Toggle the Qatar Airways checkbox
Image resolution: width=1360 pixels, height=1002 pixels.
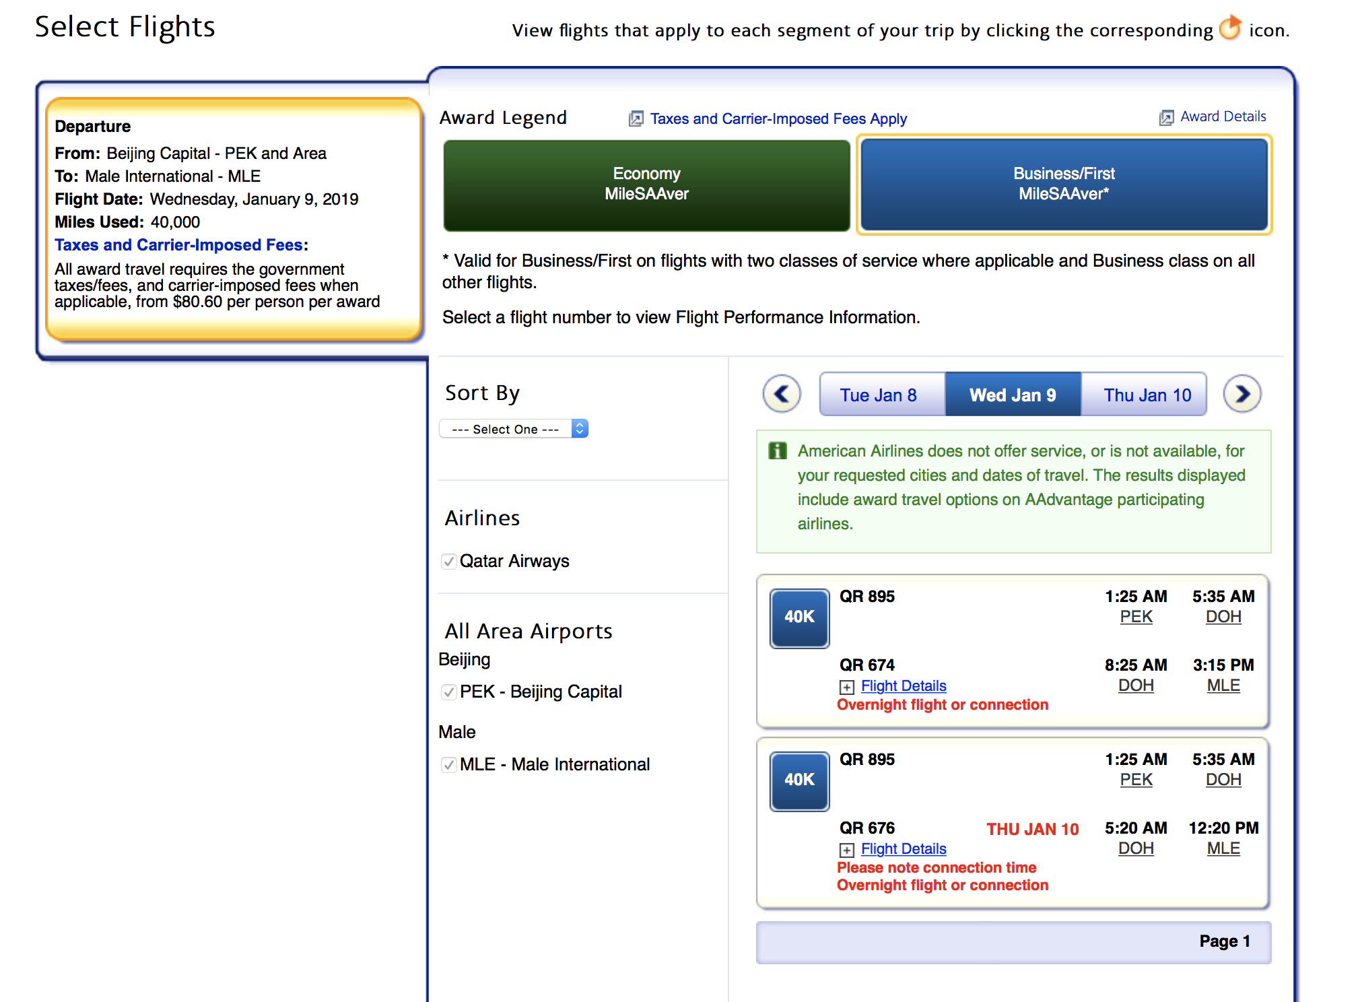click(448, 561)
